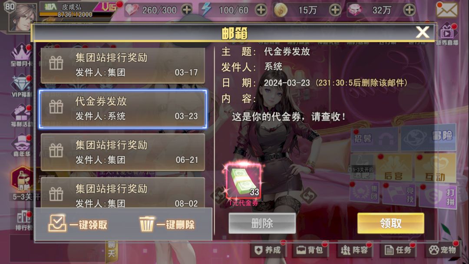Close the 邮箱 mailbox window

coord(423,32)
